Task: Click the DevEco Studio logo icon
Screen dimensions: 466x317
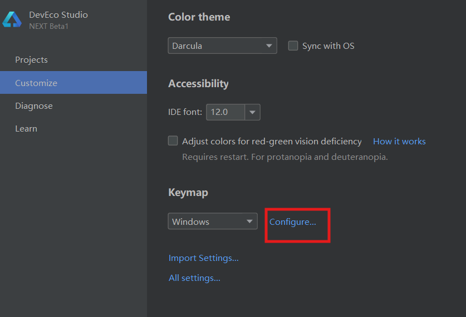Action: click(x=12, y=20)
